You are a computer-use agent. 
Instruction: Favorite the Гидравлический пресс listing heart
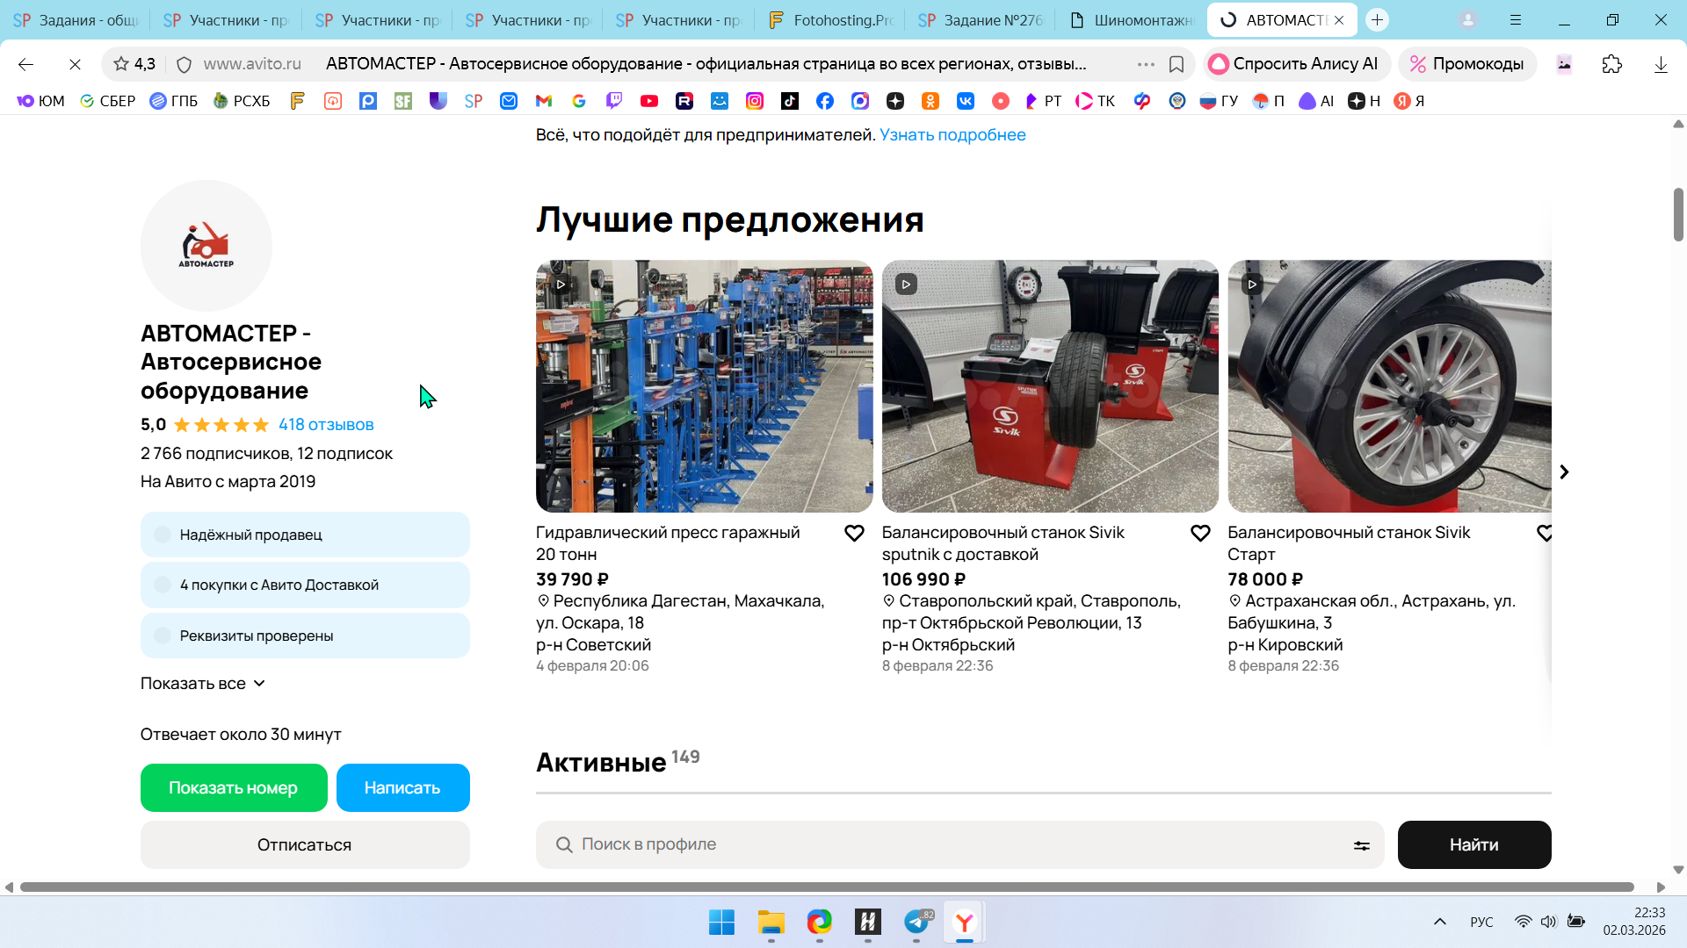coord(854,533)
